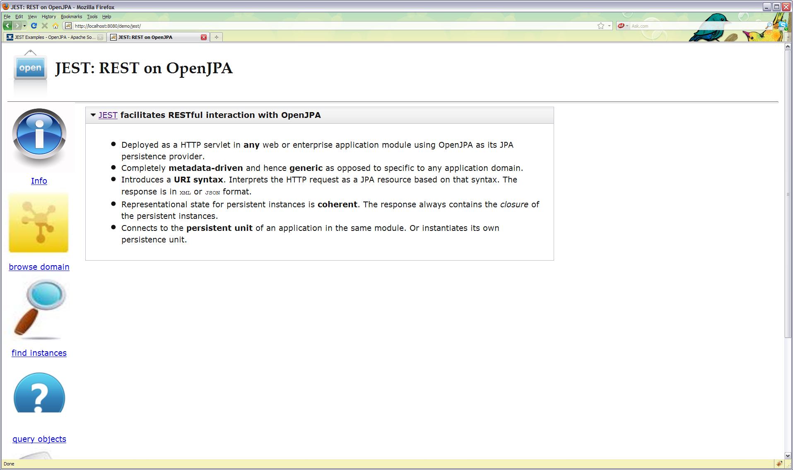Image resolution: width=793 pixels, height=470 pixels.
Task: Click the JEST: REST on OpenJPA page heading
Action: [144, 68]
